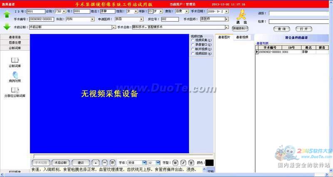Open the 患者信息 side panel tab

click(15, 37)
